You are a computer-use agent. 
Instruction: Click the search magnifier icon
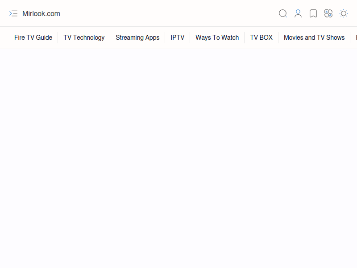(283, 13)
